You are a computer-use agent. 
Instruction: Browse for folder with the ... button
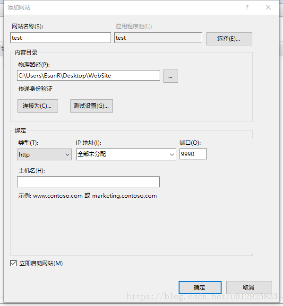click(x=171, y=76)
